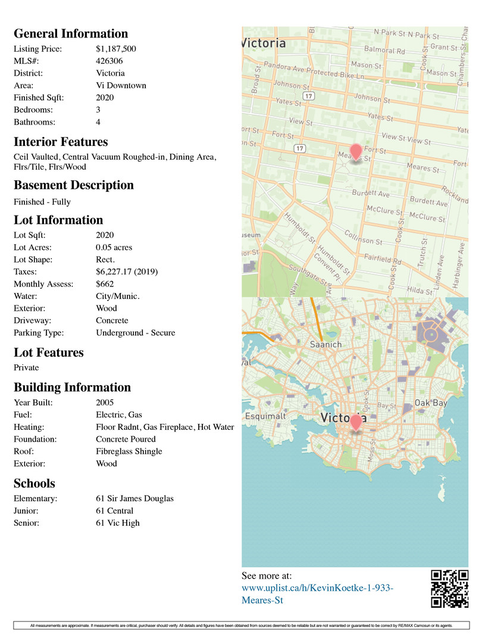Click the 'Southgate St' street label

308,274
